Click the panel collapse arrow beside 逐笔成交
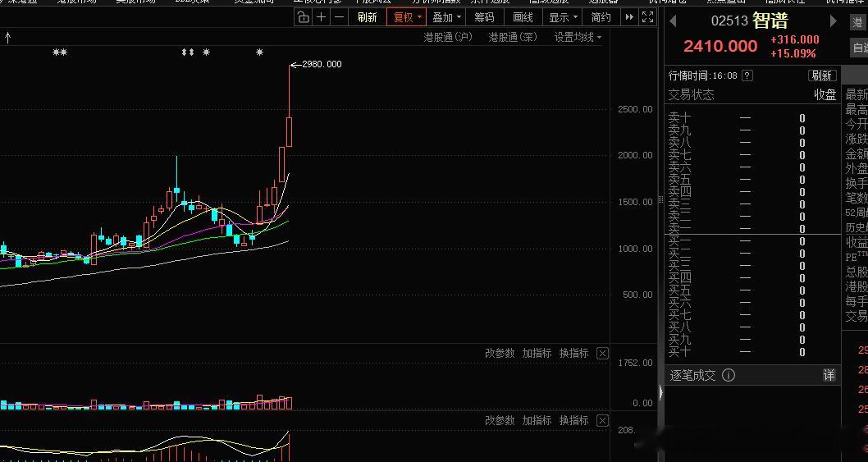 point(660,393)
